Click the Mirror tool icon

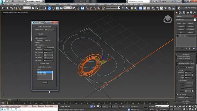coord(123,8)
